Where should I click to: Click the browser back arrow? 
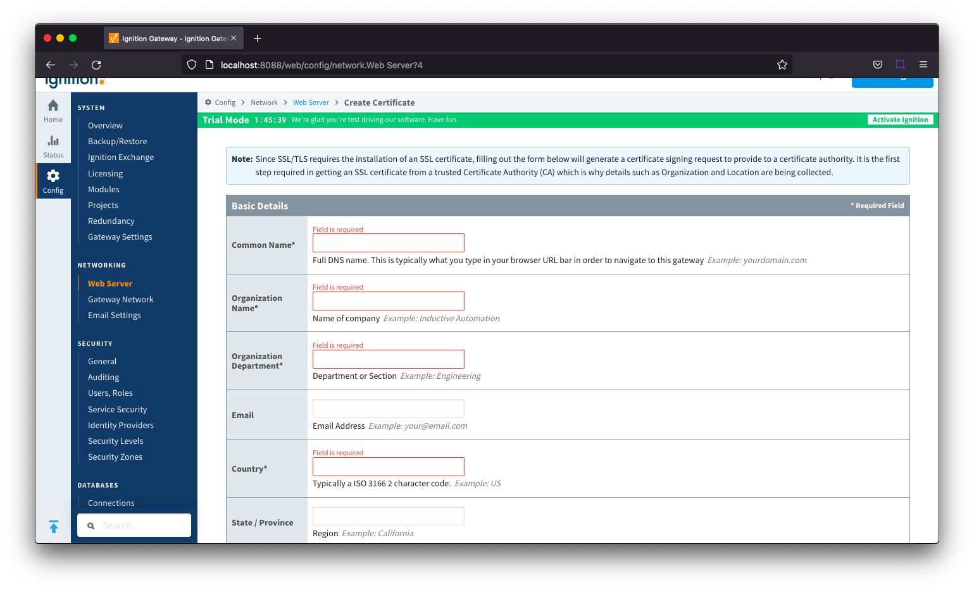51,65
